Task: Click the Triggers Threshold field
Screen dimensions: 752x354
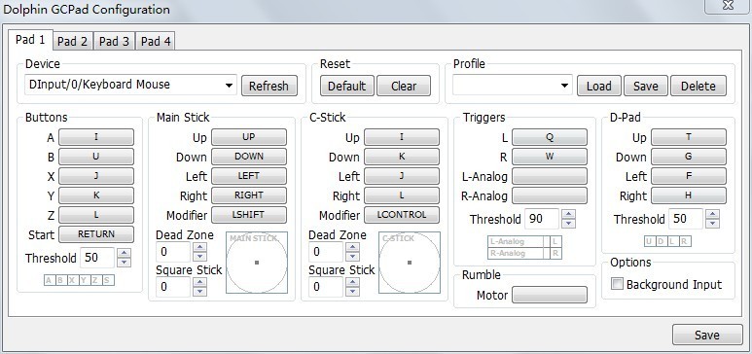Action: coord(542,219)
